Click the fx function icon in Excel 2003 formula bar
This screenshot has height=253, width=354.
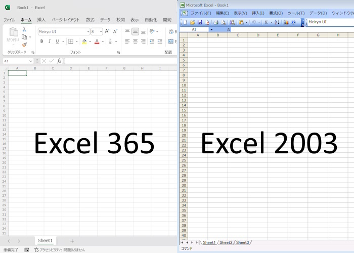229,29
